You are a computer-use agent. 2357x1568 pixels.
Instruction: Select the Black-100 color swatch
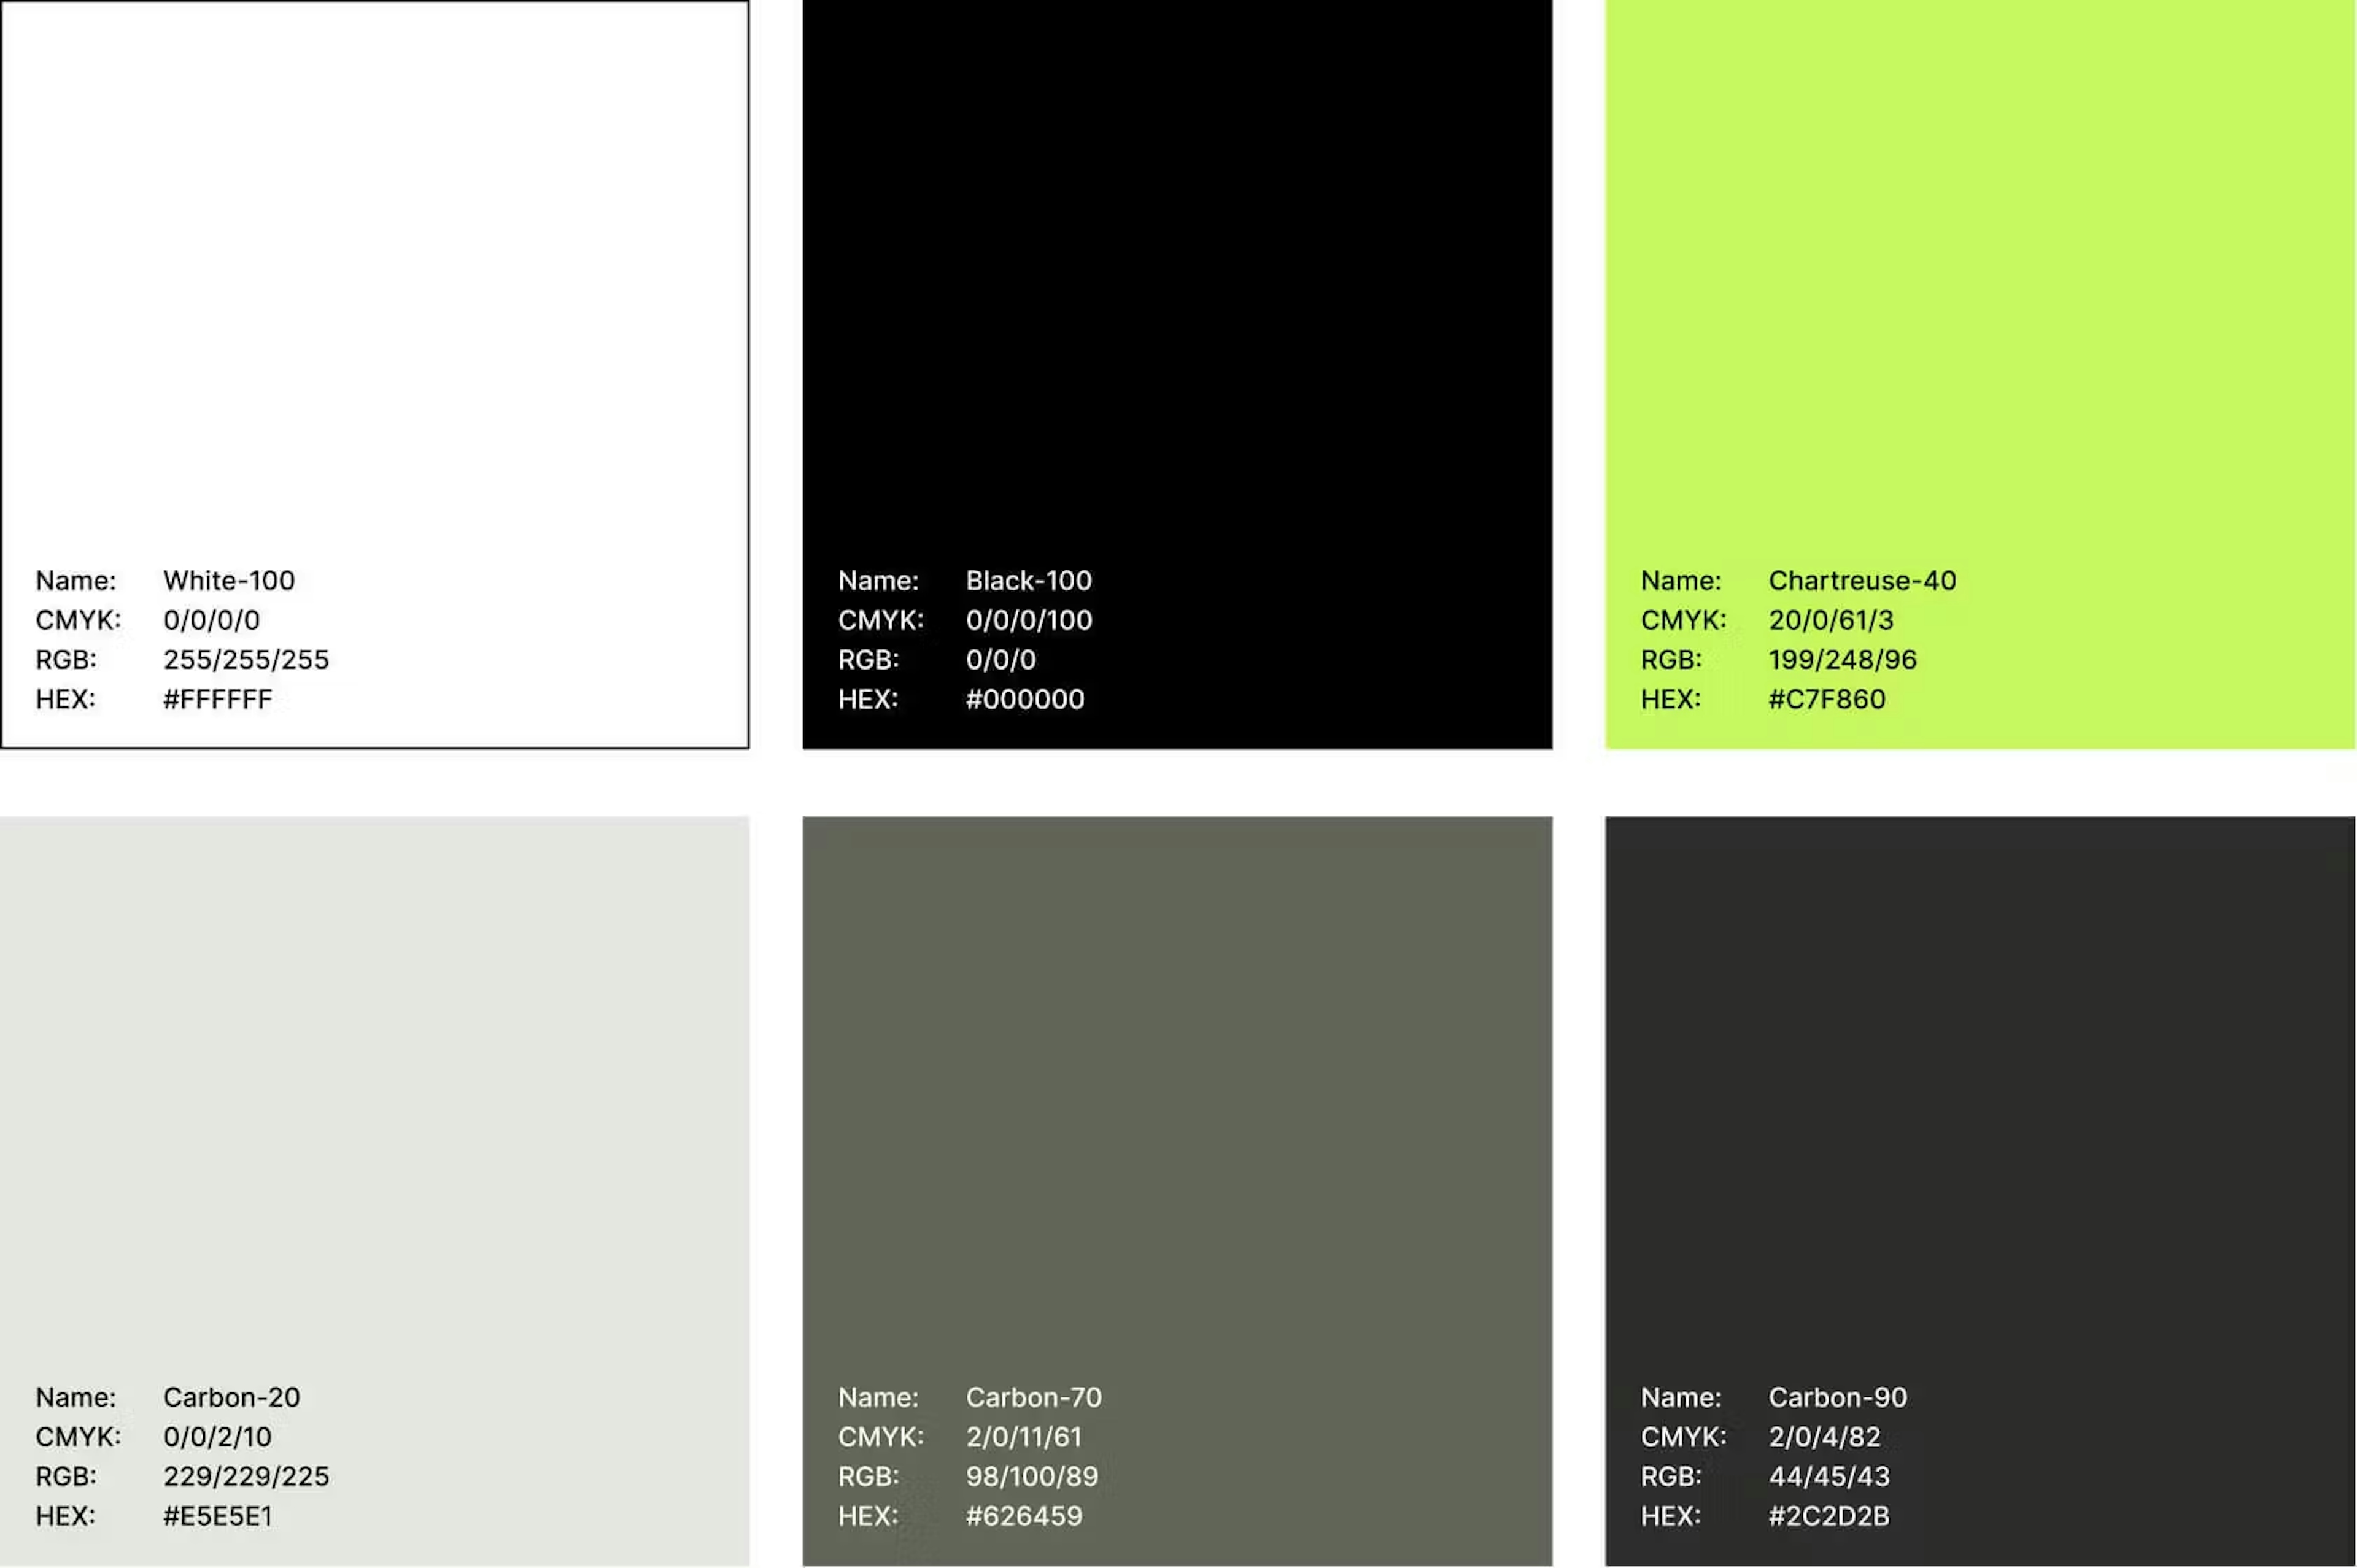click(x=1175, y=300)
